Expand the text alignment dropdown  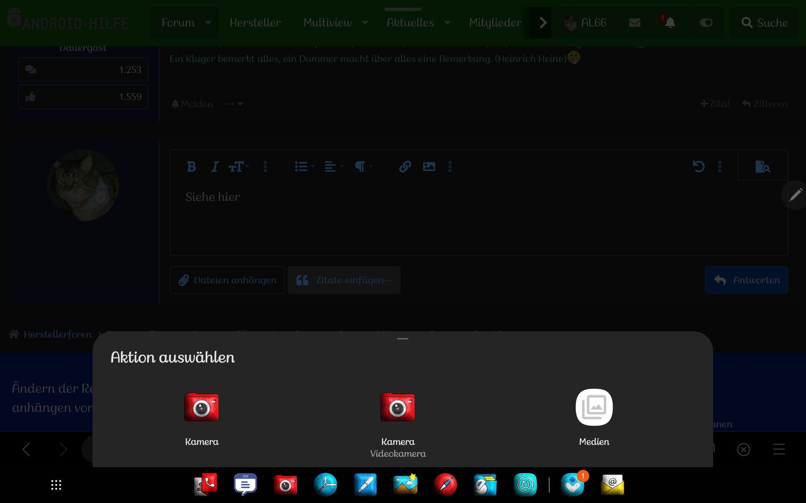[334, 167]
